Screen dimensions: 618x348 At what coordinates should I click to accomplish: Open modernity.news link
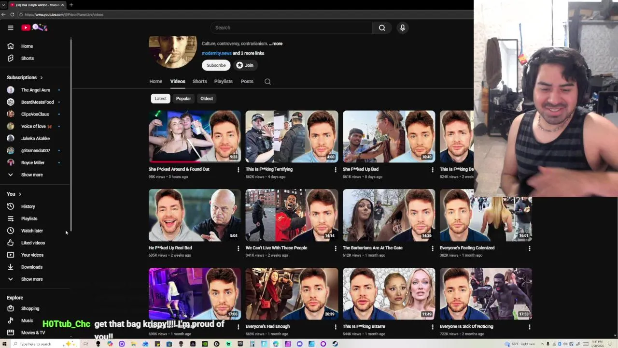pyautogui.click(x=217, y=53)
